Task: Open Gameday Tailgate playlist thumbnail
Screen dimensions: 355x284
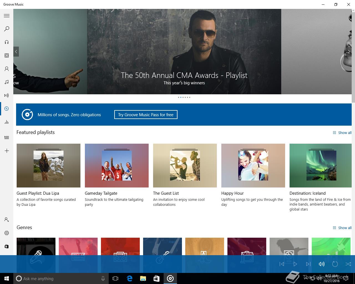Action: [x=117, y=166]
